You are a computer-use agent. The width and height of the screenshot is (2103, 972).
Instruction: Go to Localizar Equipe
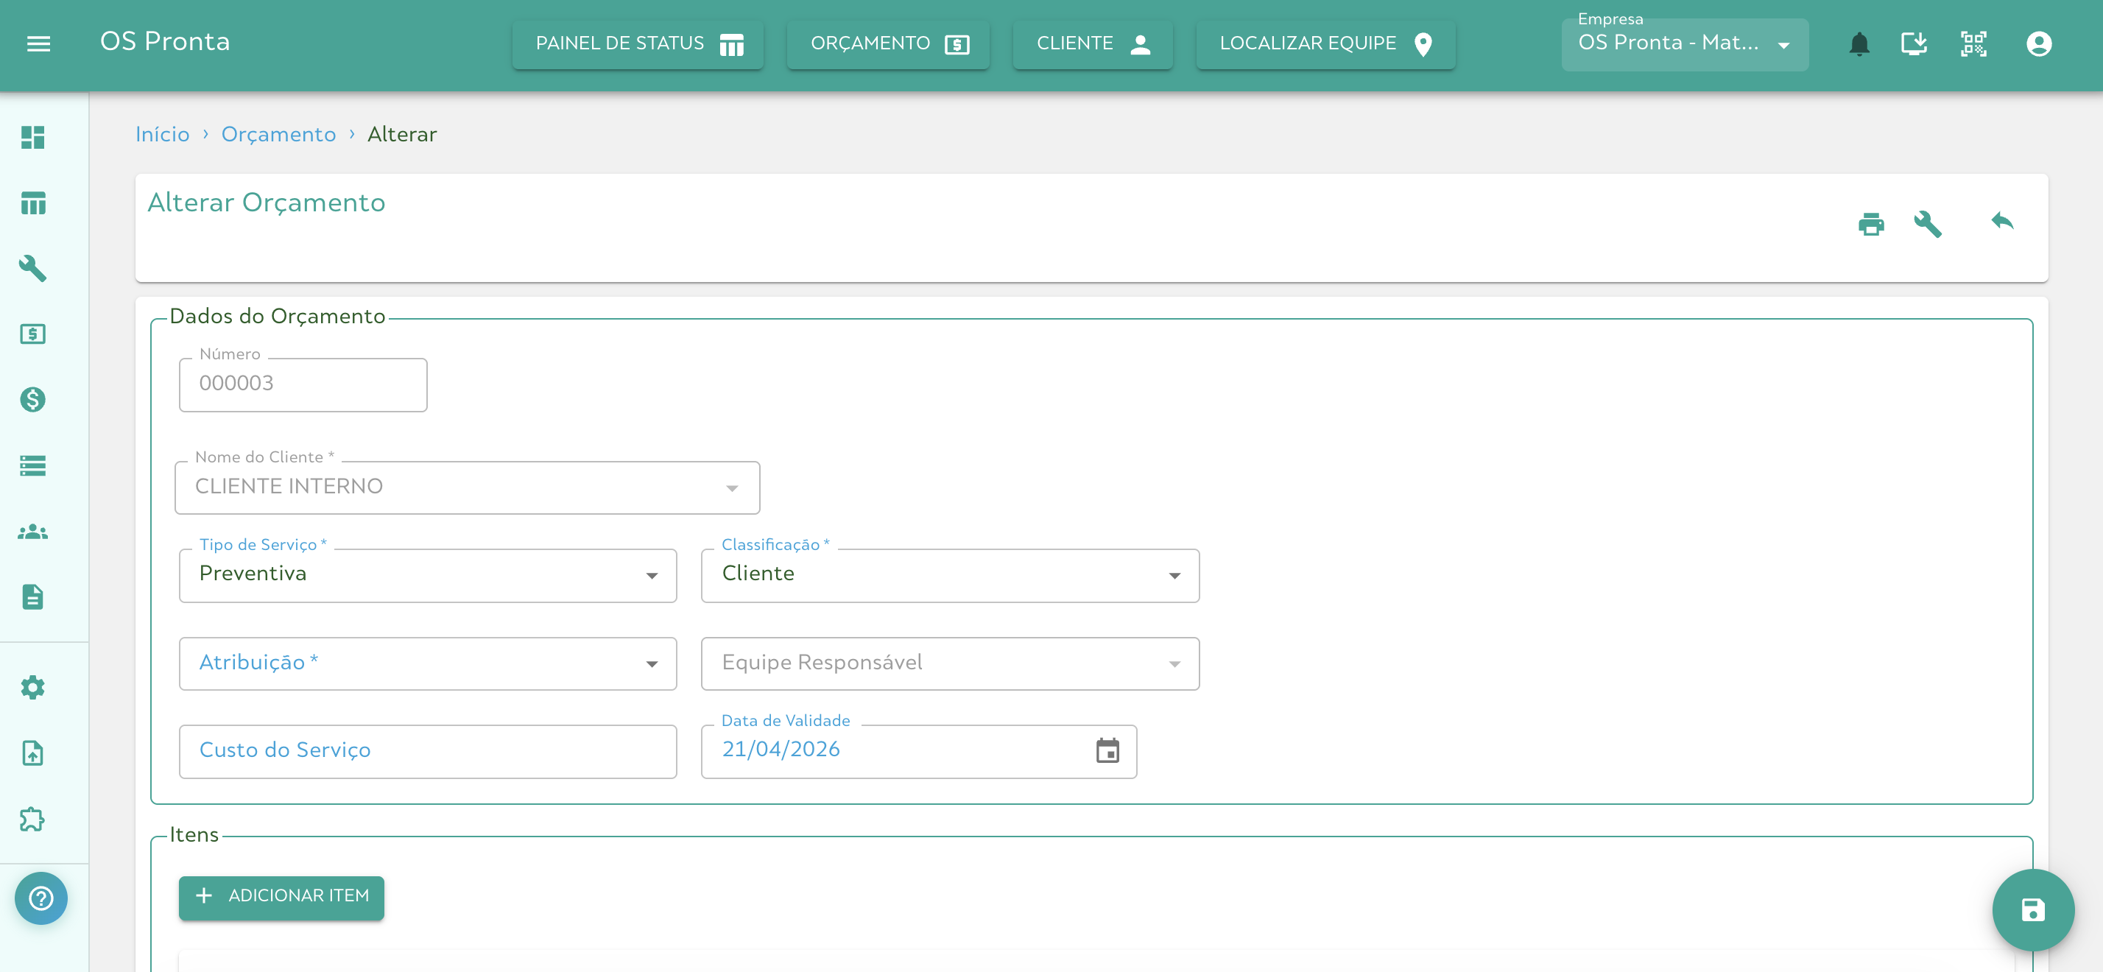1324,44
